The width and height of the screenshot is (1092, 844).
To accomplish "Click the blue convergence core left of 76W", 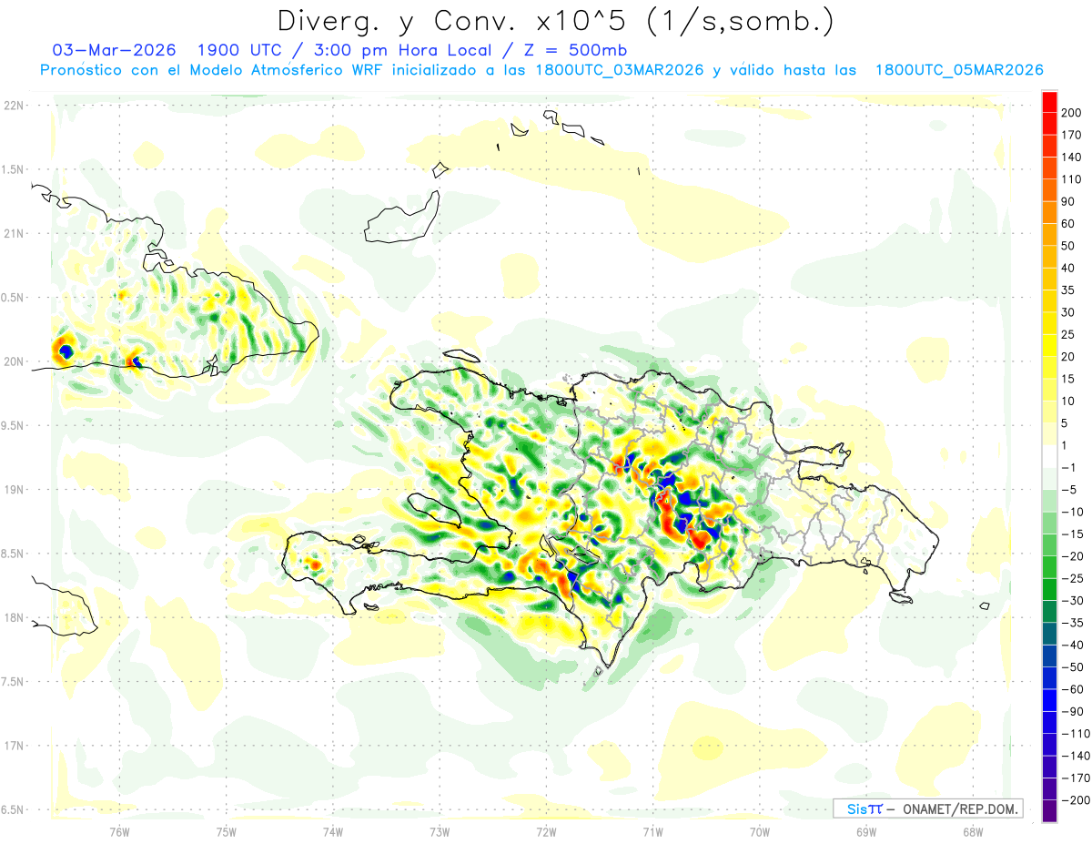I will (x=65, y=350).
